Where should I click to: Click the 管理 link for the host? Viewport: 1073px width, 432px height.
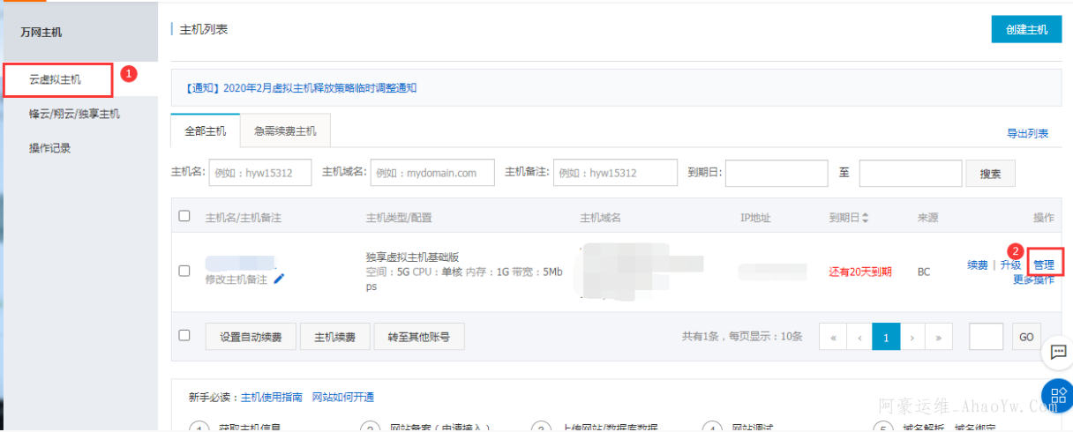[x=1044, y=264]
